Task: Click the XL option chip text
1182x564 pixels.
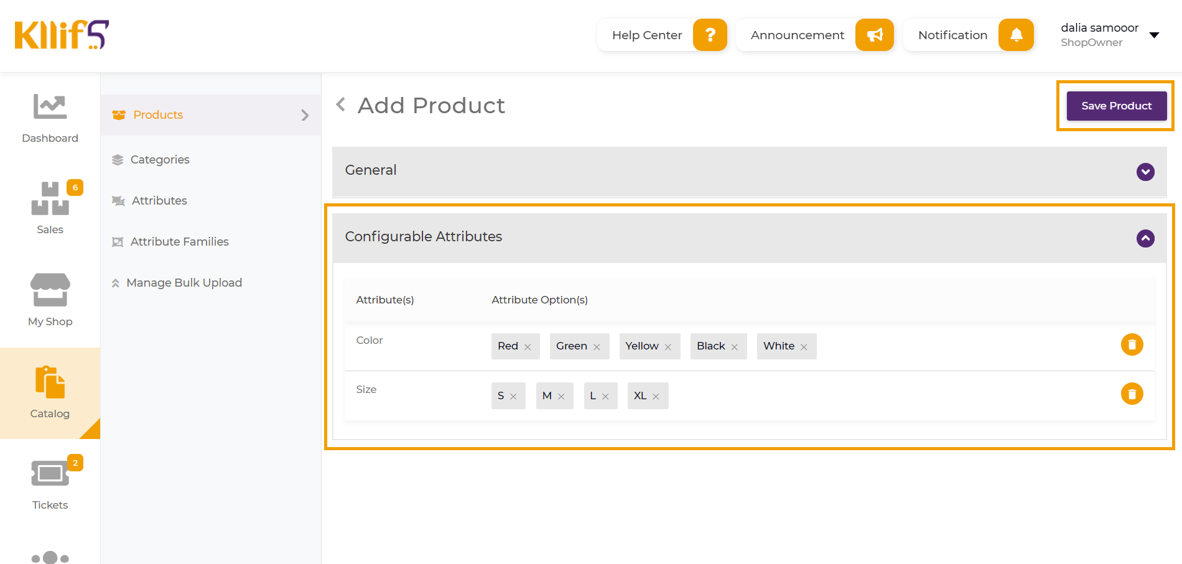Action: (640, 395)
